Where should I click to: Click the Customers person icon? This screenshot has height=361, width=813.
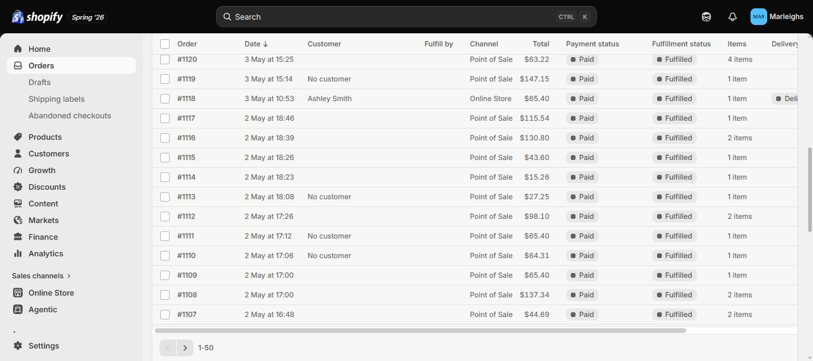click(x=18, y=153)
